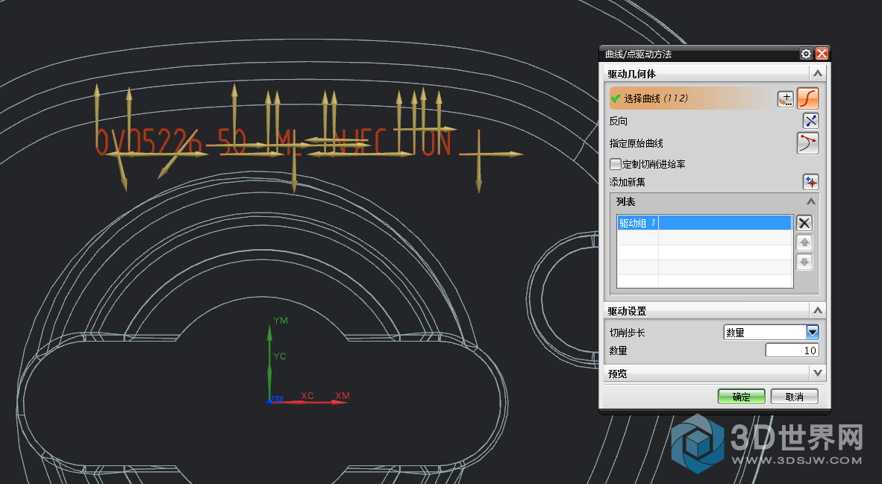The height and width of the screenshot is (484, 882).
Task: Move list item up with arrow
Action: pos(804,242)
